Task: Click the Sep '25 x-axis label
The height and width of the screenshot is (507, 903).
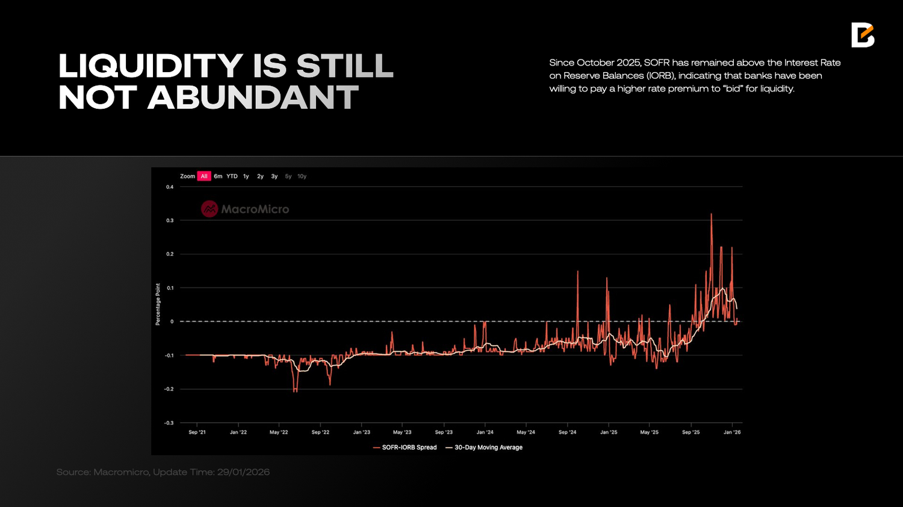Action: tap(690, 432)
